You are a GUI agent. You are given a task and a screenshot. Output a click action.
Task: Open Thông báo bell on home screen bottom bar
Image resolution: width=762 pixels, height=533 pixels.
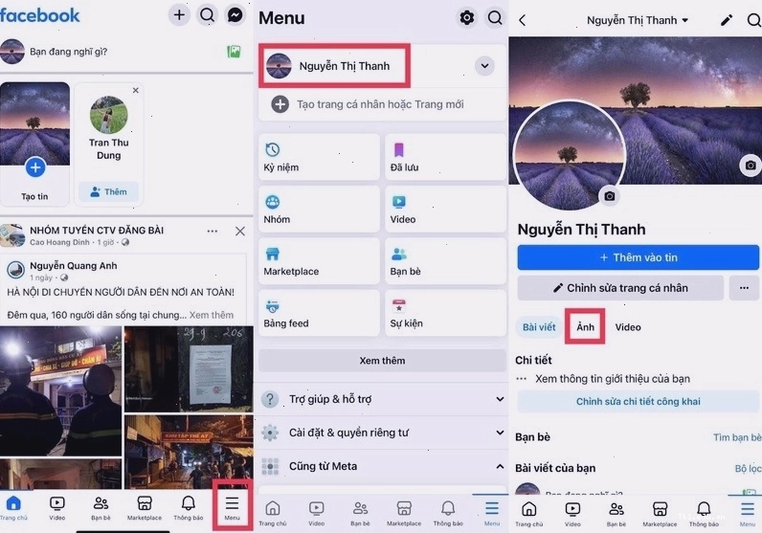coord(188,508)
